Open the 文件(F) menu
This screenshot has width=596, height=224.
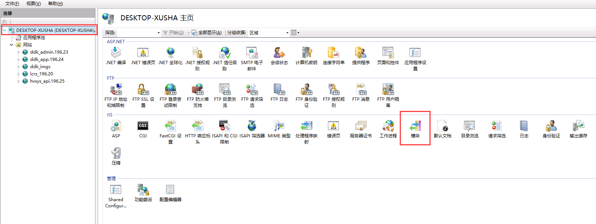click(12, 4)
